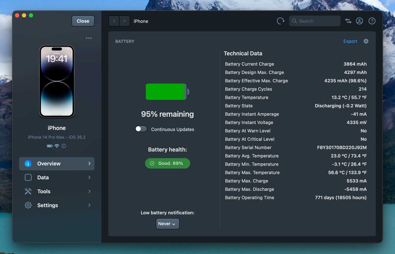Click the 13.2 °C / 55.7 °F temperature value
Viewport: 395px width, 254px height.
pos(349,97)
